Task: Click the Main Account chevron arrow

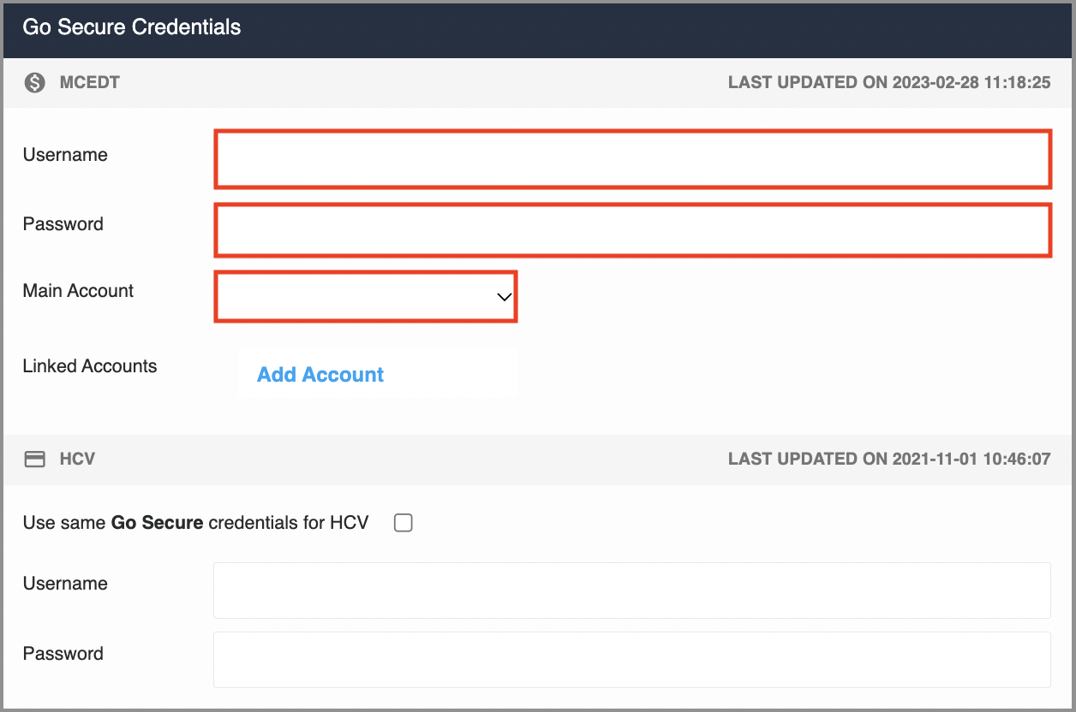Action: (x=504, y=297)
